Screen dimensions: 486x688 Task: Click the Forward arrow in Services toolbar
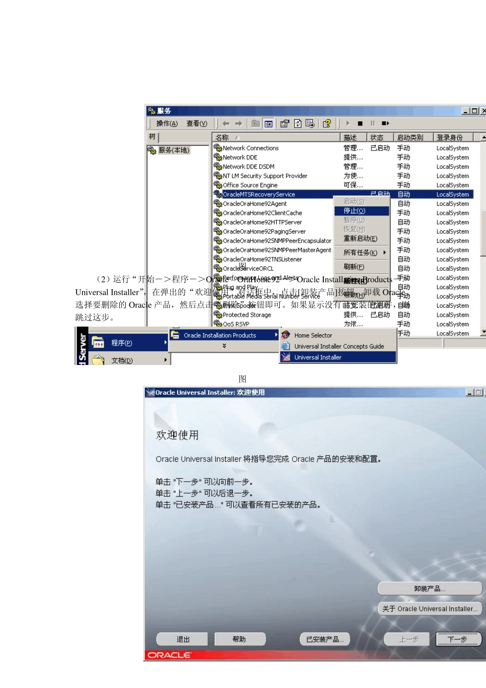(238, 123)
